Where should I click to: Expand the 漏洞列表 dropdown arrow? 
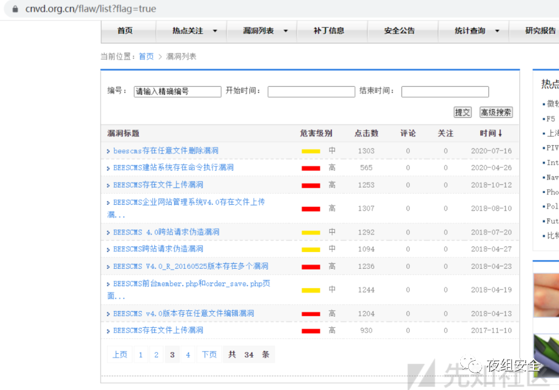pos(286,31)
